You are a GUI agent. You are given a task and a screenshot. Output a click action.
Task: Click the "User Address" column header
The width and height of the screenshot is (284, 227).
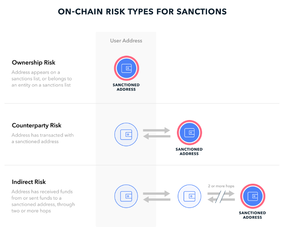(x=126, y=41)
